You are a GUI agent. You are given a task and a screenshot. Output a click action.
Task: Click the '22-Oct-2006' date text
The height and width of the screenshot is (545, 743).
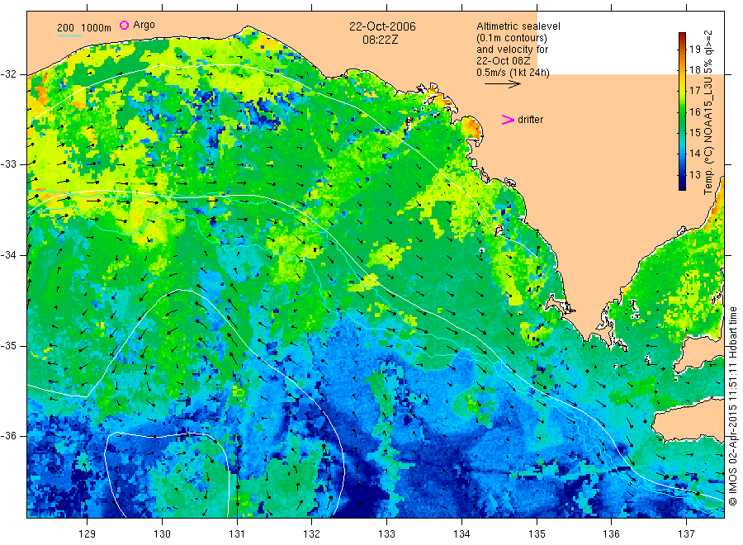(382, 26)
